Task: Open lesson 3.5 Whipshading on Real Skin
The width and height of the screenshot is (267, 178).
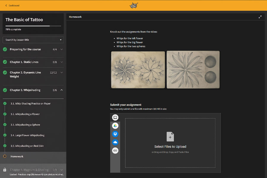Action: (27, 146)
